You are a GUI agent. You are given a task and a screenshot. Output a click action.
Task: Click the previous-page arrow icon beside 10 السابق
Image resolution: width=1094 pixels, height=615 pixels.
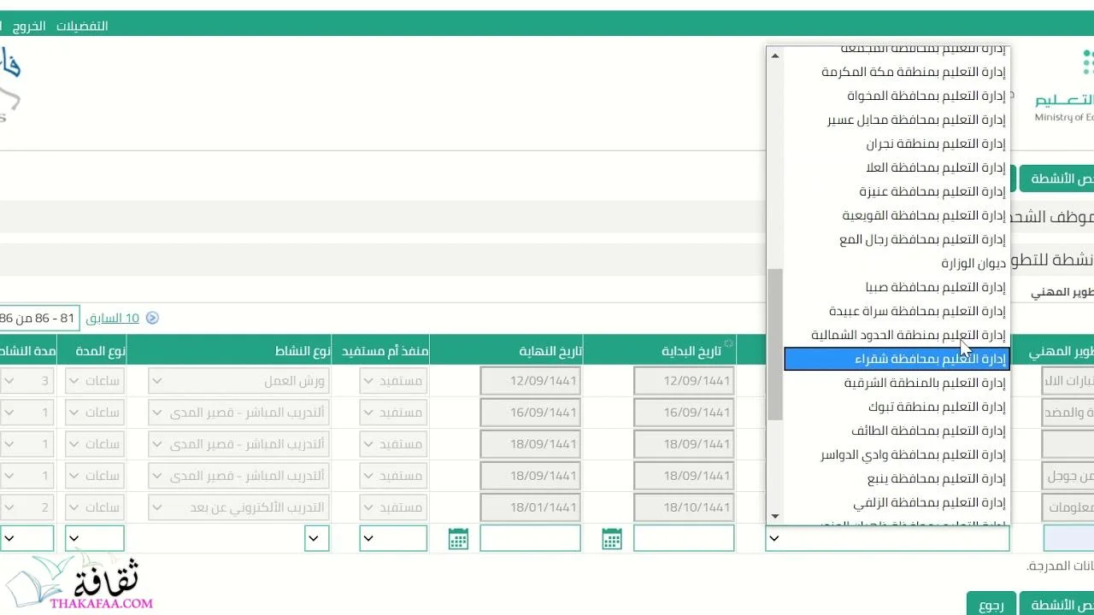[152, 318]
